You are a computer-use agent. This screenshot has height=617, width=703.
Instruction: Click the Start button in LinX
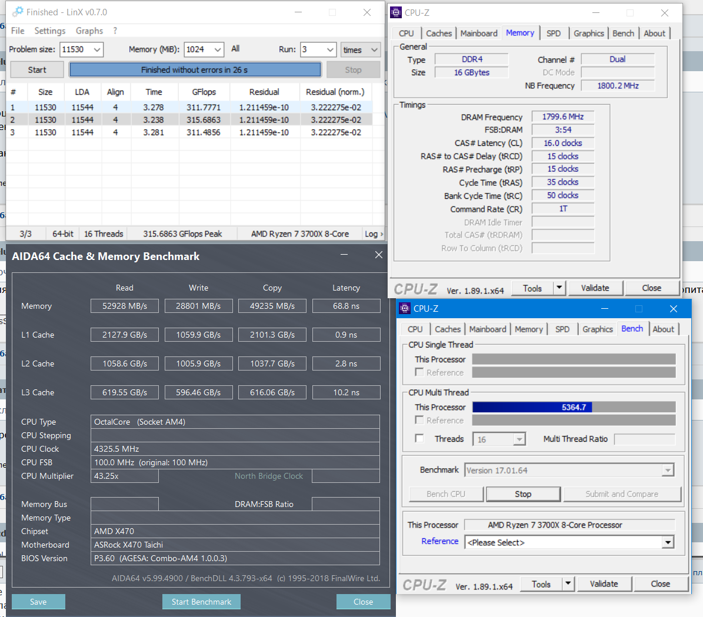tap(37, 70)
